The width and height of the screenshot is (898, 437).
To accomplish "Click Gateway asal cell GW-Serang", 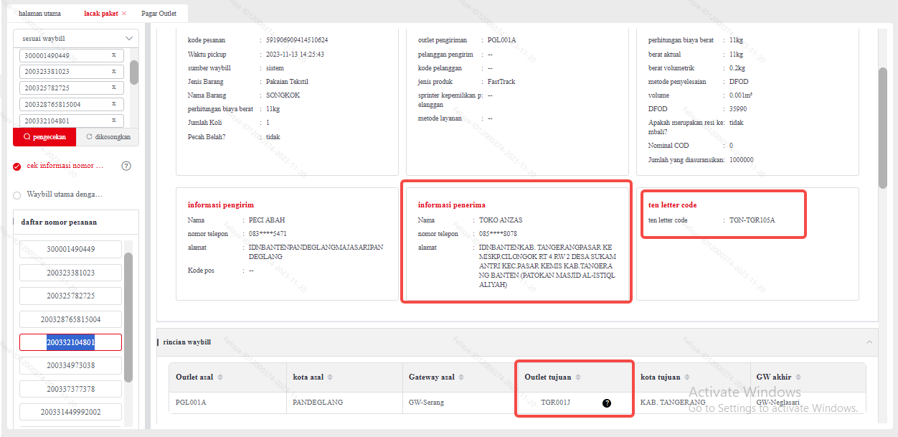I will click(x=426, y=403).
